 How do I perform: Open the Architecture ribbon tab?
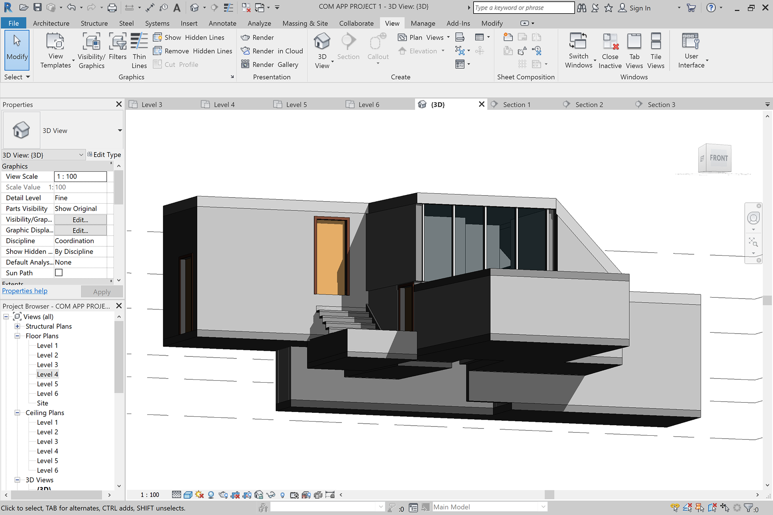(51, 23)
